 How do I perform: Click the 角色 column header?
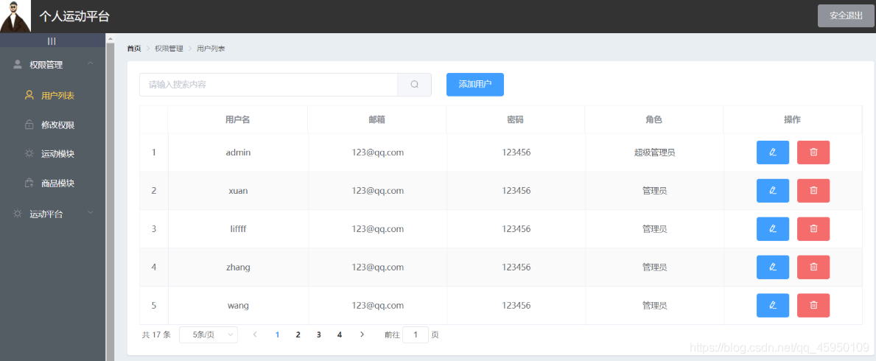click(654, 119)
